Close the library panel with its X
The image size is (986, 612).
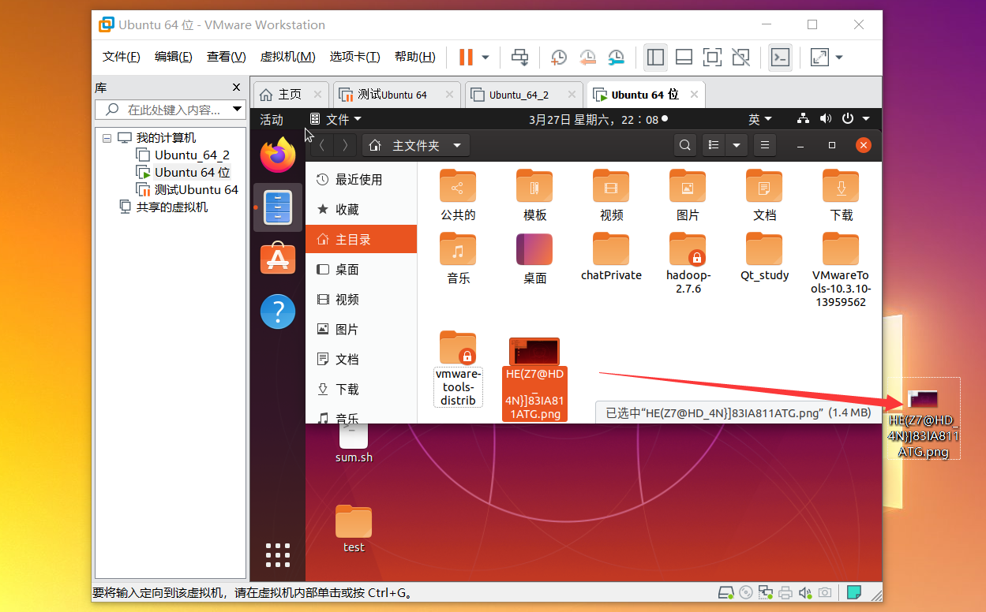236,88
